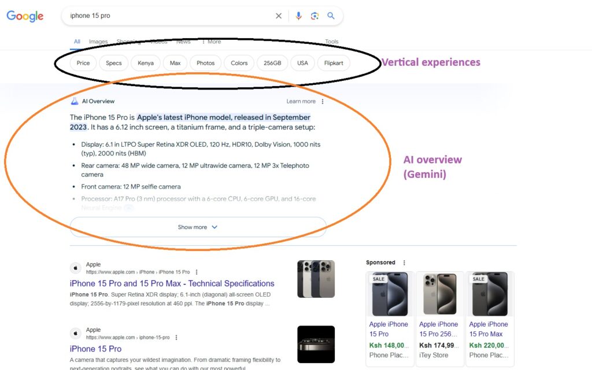This screenshot has width=592, height=370.
Task: Expand AI Overview with Show more
Action: [x=198, y=227]
